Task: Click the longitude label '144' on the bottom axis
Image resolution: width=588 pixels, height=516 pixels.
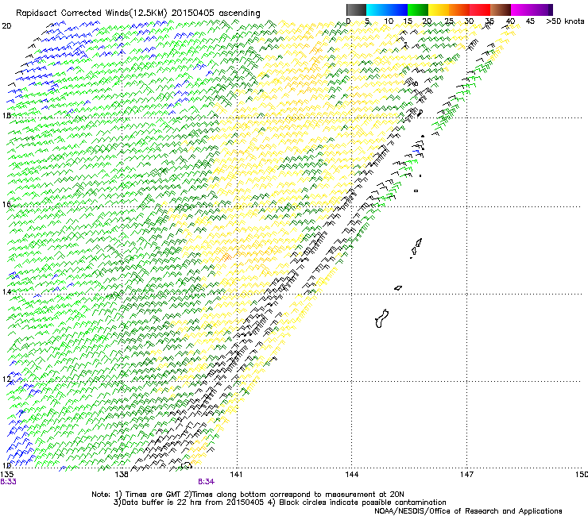Action: (351, 475)
